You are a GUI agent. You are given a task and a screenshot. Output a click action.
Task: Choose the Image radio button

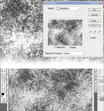tap(68, 47)
